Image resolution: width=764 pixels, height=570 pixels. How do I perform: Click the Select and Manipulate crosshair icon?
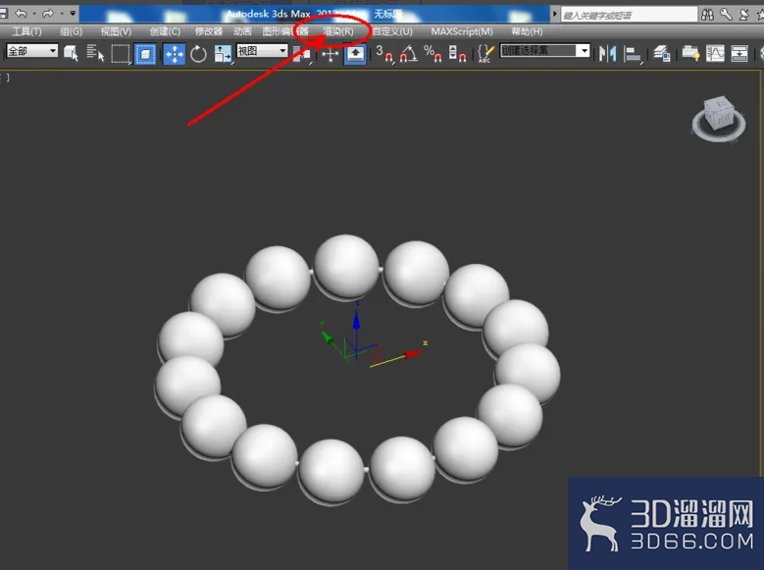tap(330, 54)
